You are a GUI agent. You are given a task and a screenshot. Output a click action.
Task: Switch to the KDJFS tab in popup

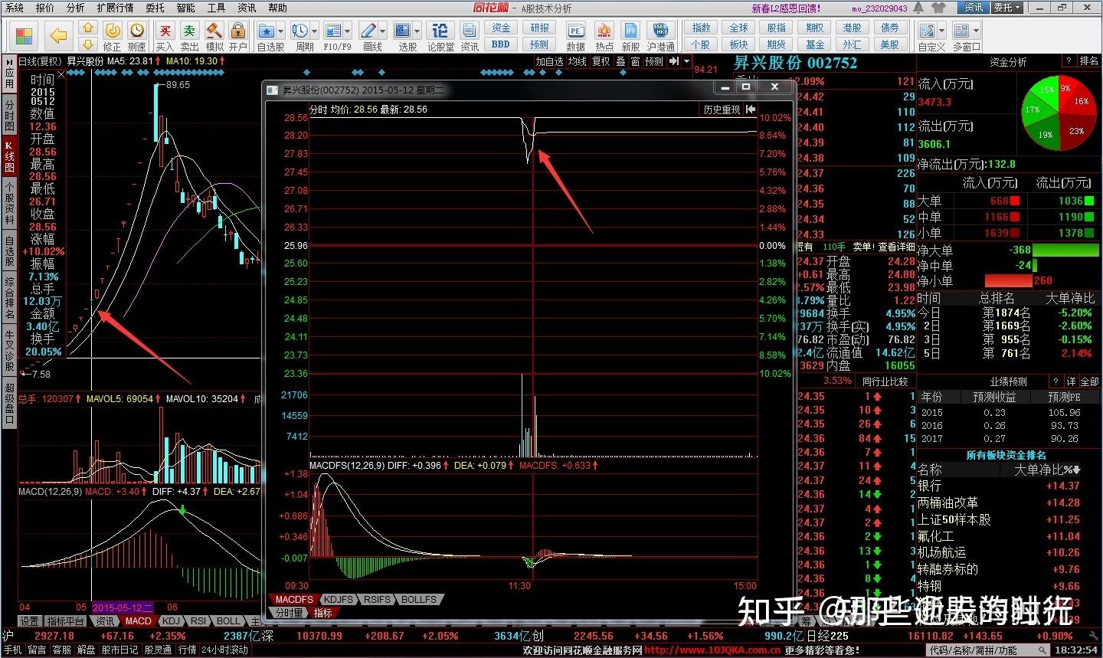337,600
